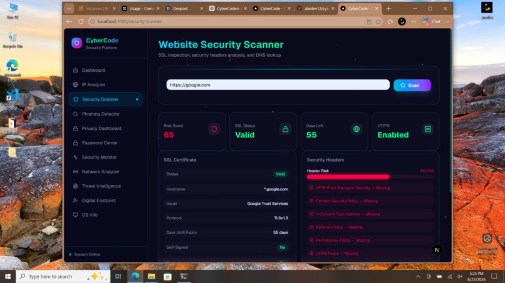The width and height of the screenshot is (505, 283).
Task: Add this page to favorites with the star icon
Action: pyautogui.click(x=378, y=21)
